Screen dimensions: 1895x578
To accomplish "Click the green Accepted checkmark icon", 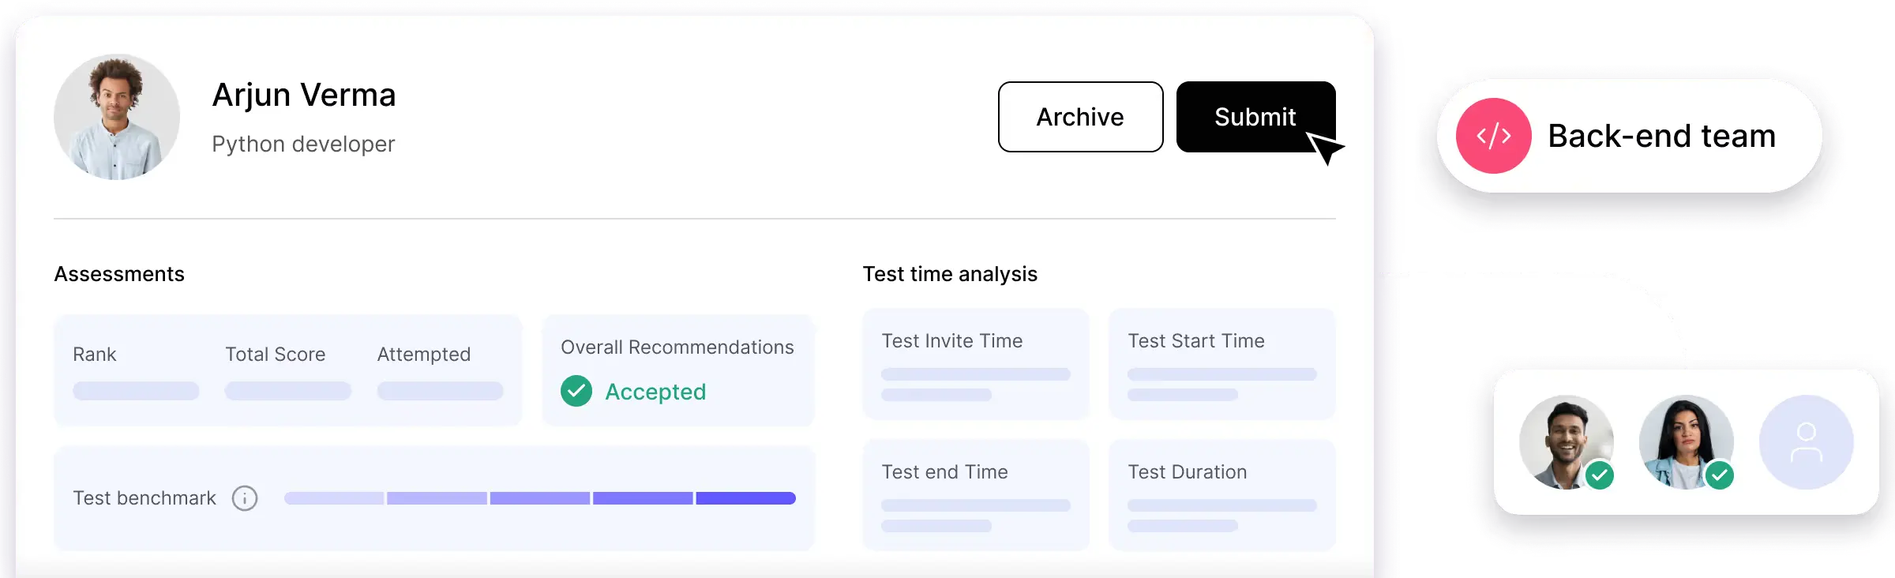I will 576,392.
